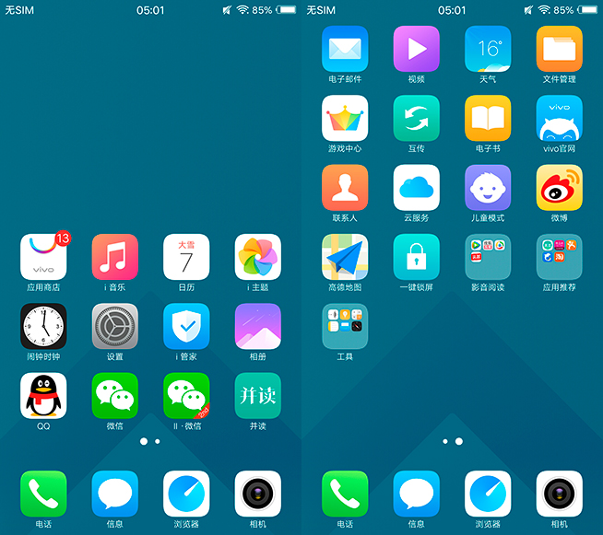Launch the 视频 video player app

tap(417, 49)
